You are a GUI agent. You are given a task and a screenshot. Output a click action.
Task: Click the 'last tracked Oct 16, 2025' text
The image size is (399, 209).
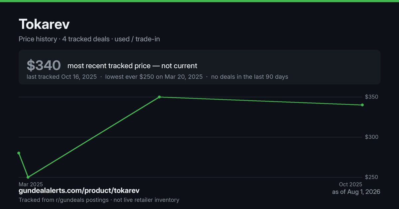tap(62, 77)
